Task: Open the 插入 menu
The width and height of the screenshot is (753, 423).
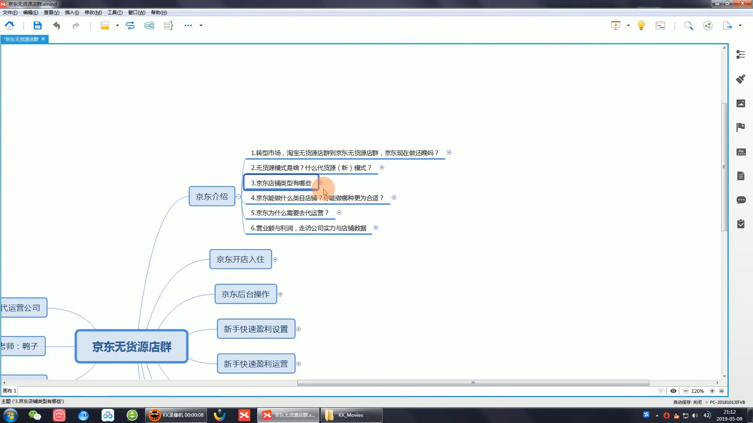Action: click(72, 13)
